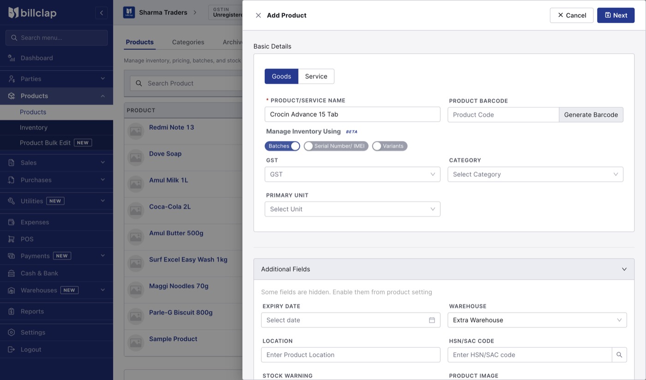The width and height of the screenshot is (646, 380).
Task: Click the Logout icon
Action: (12, 350)
